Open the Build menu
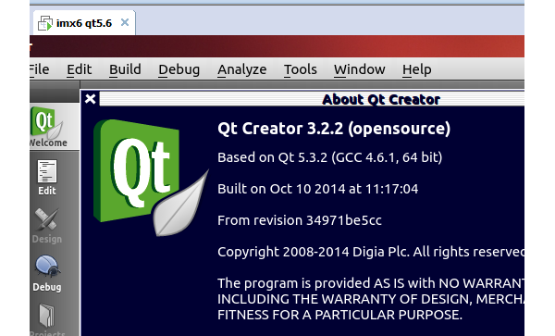This screenshot has height=336, width=555. click(125, 69)
